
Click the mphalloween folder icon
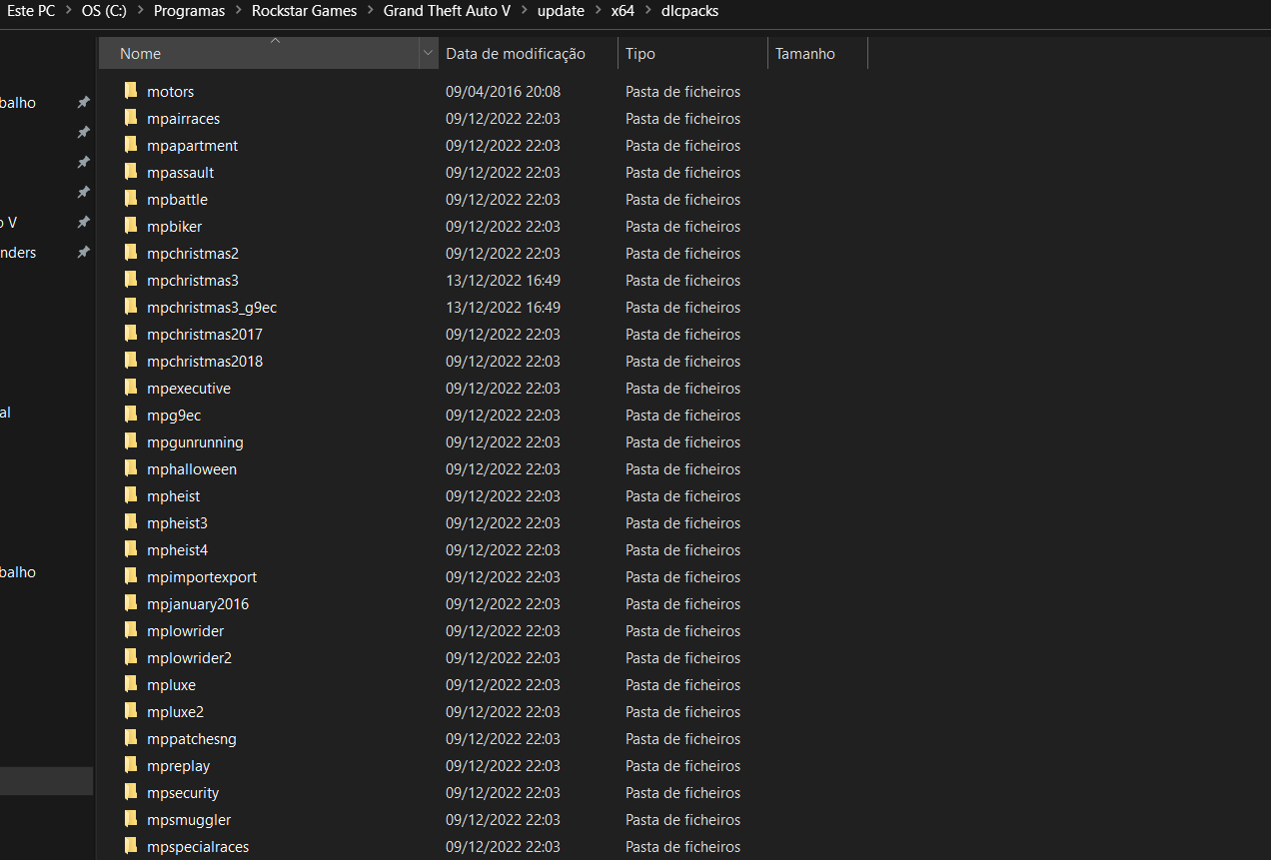(130, 468)
